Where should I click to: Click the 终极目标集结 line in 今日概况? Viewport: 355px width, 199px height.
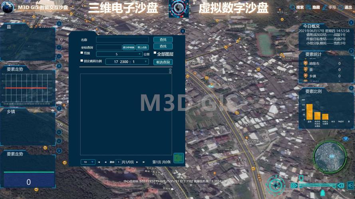coord(326,39)
